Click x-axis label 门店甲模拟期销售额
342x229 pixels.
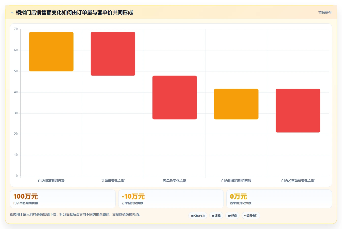[x=236, y=181]
